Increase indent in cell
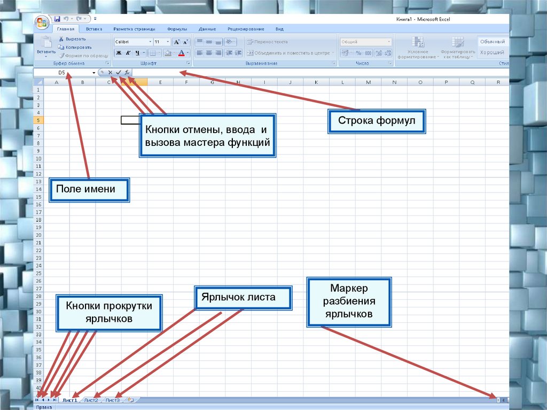The height and width of the screenshot is (410, 547). coord(238,53)
